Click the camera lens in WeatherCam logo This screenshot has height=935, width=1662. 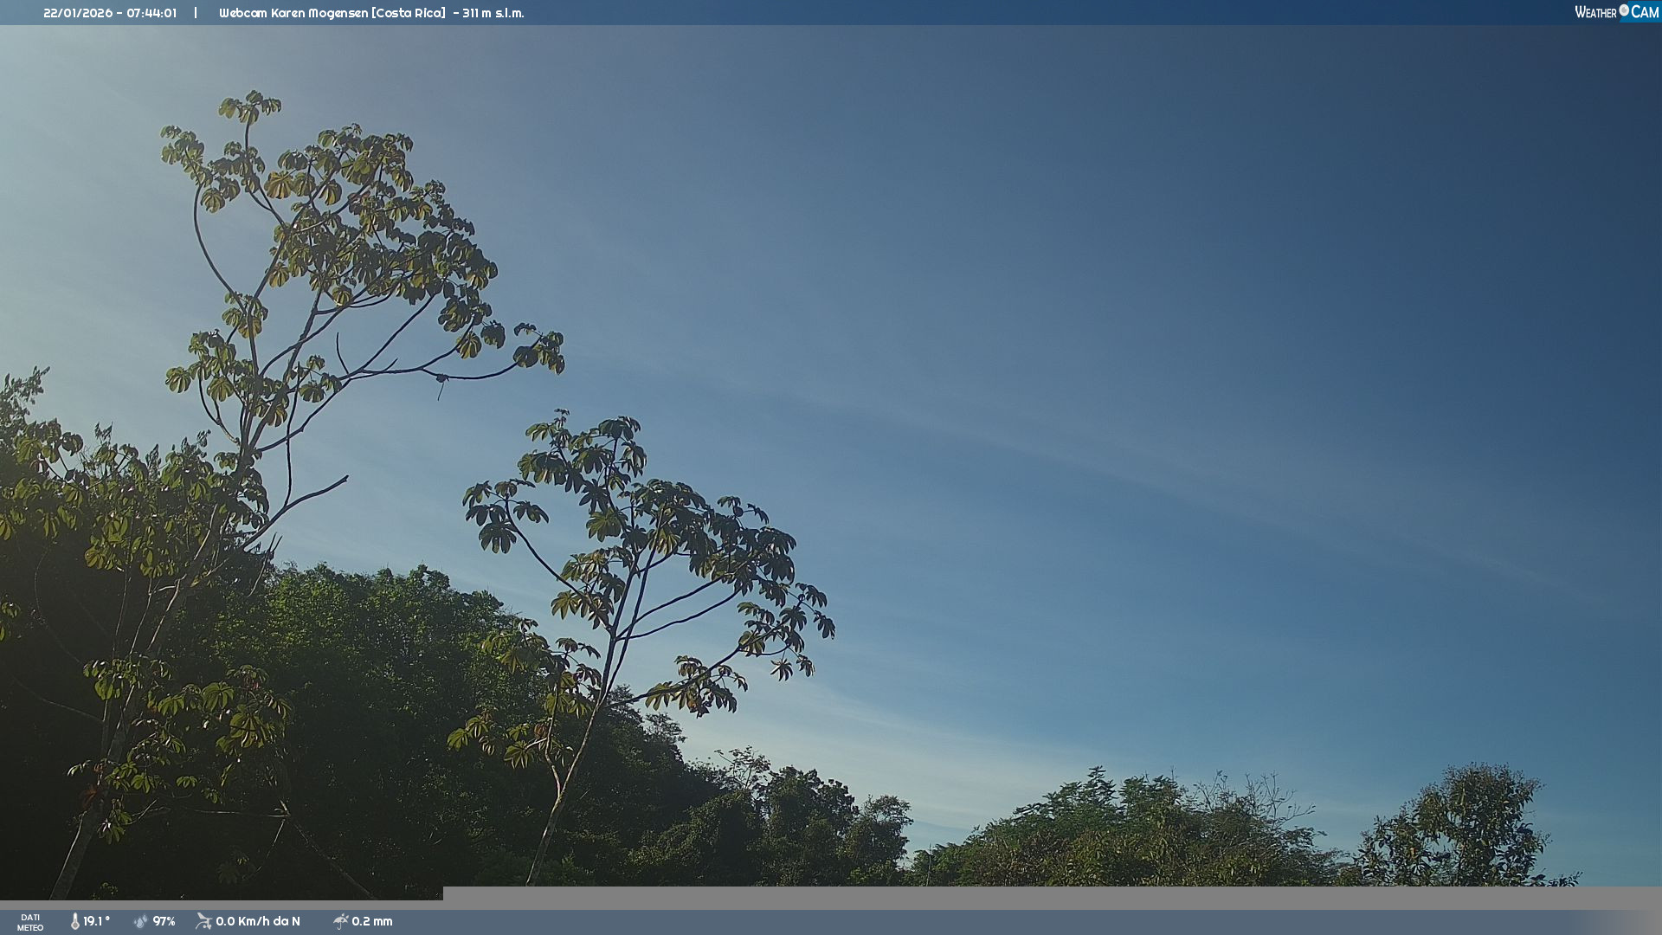coord(1624,10)
